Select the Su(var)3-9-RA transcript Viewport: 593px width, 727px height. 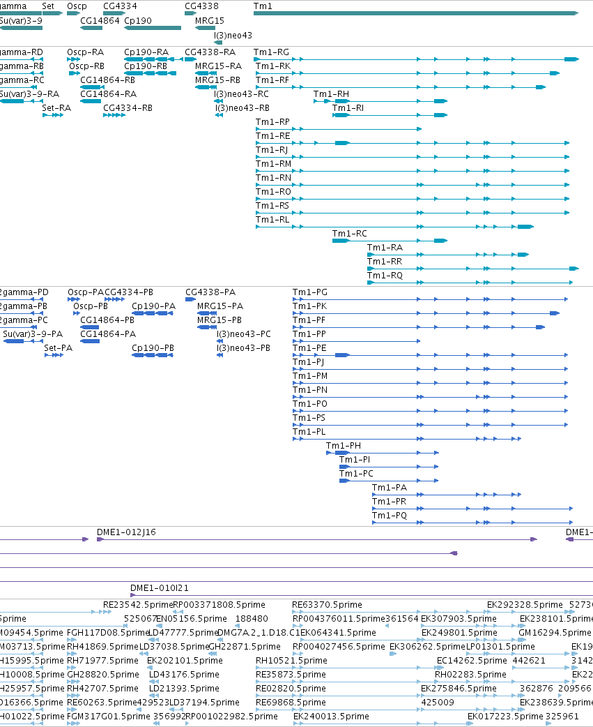[x=22, y=101]
